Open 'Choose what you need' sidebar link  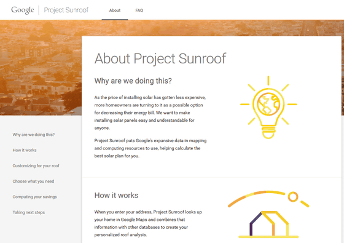coord(33,181)
